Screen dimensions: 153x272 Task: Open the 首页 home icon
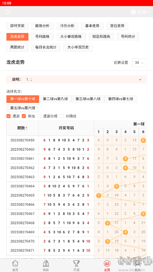[15, 263]
